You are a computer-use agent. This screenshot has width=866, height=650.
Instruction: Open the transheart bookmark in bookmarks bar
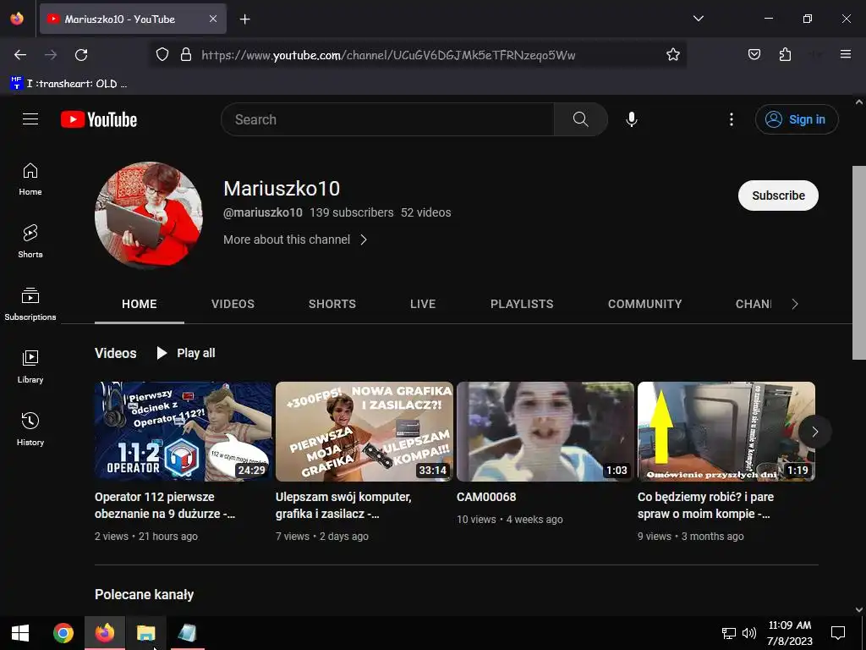69,84
